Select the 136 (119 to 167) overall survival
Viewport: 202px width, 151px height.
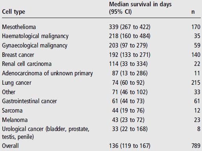click(130, 146)
